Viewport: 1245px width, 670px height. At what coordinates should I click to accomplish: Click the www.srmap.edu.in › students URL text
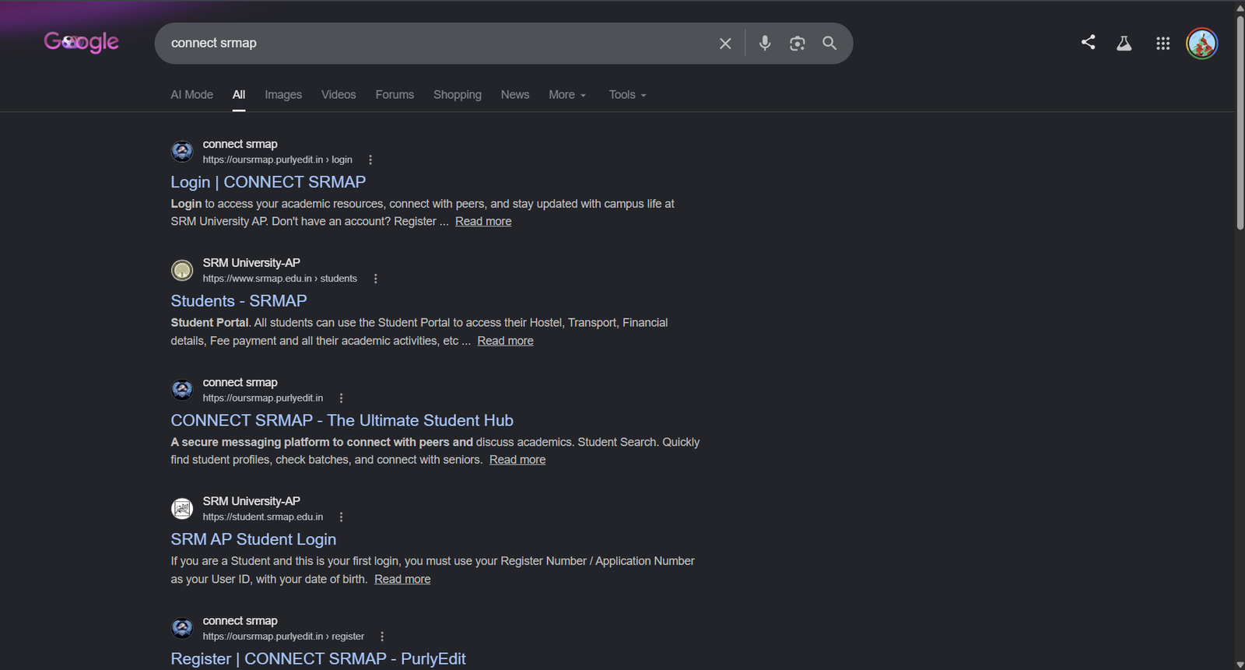[280, 279]
